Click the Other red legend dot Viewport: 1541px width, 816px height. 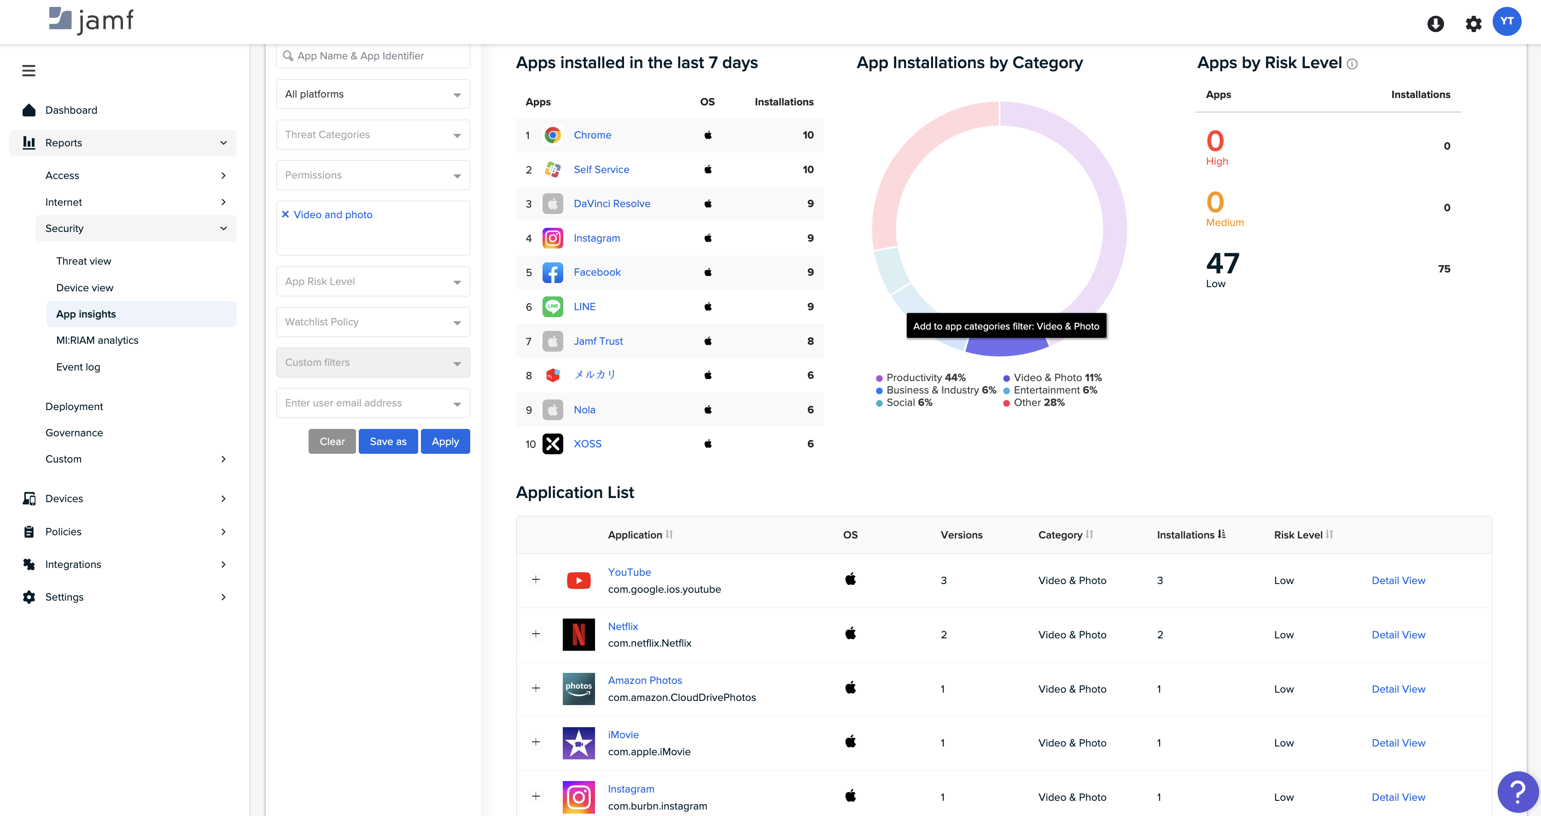point(1007,403)
